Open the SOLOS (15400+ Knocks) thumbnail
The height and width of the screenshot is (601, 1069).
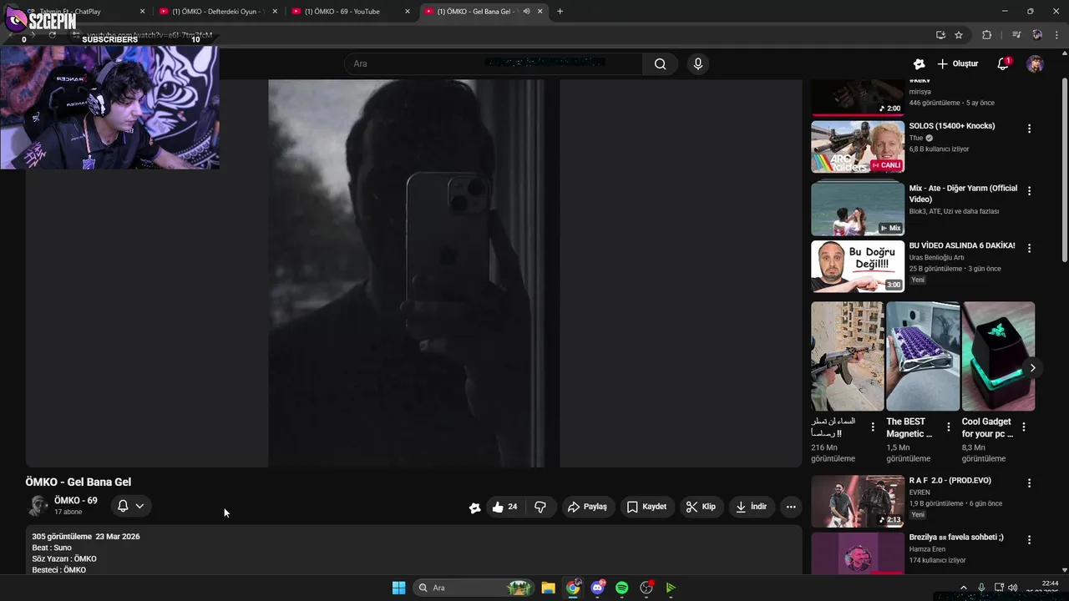(x=858, y=147)
